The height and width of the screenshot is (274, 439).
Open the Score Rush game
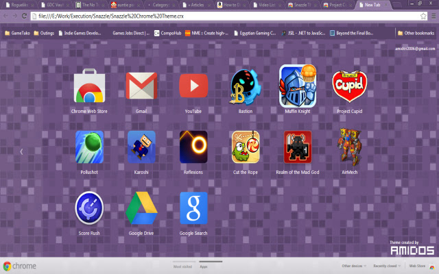point(89,208)
